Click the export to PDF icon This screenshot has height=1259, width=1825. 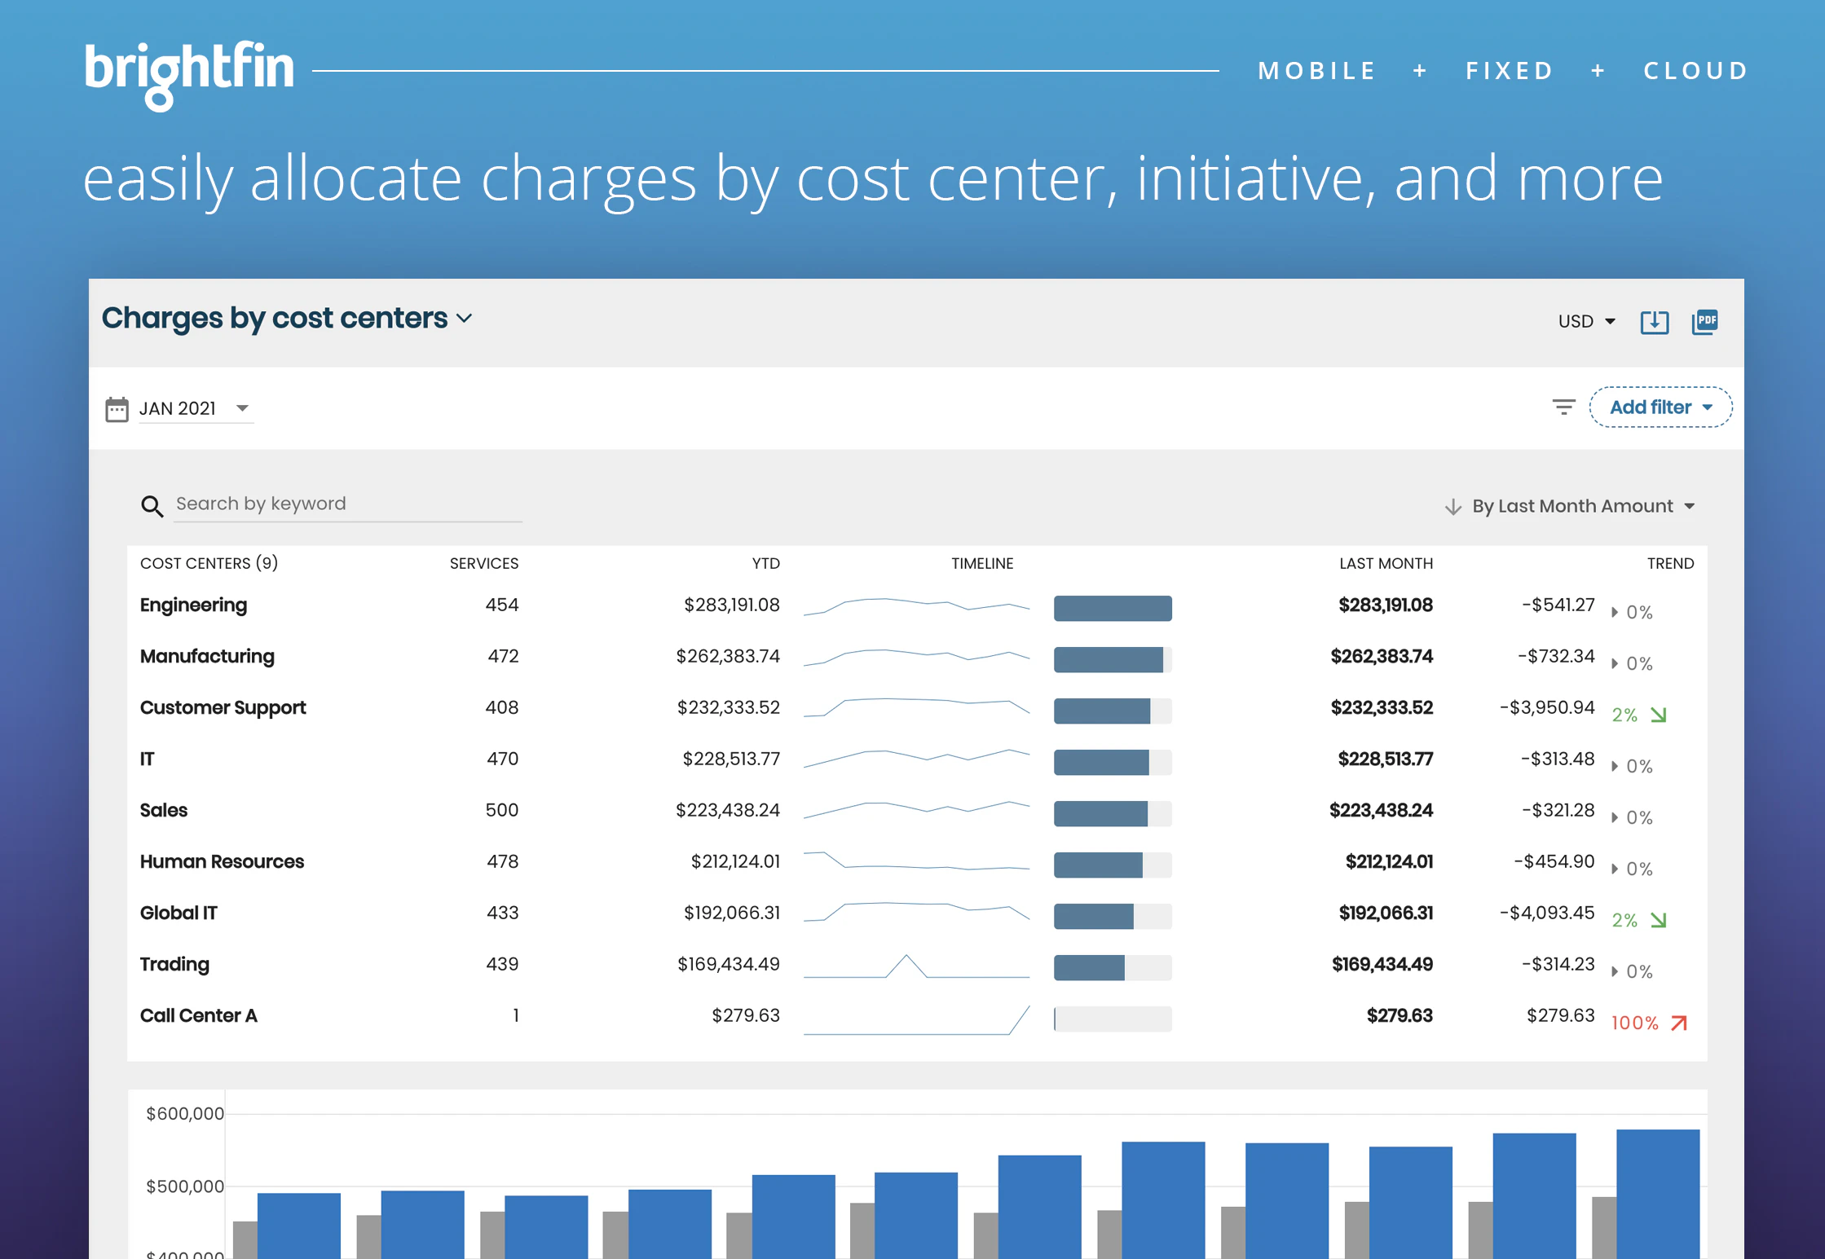tap(1705, 321)
